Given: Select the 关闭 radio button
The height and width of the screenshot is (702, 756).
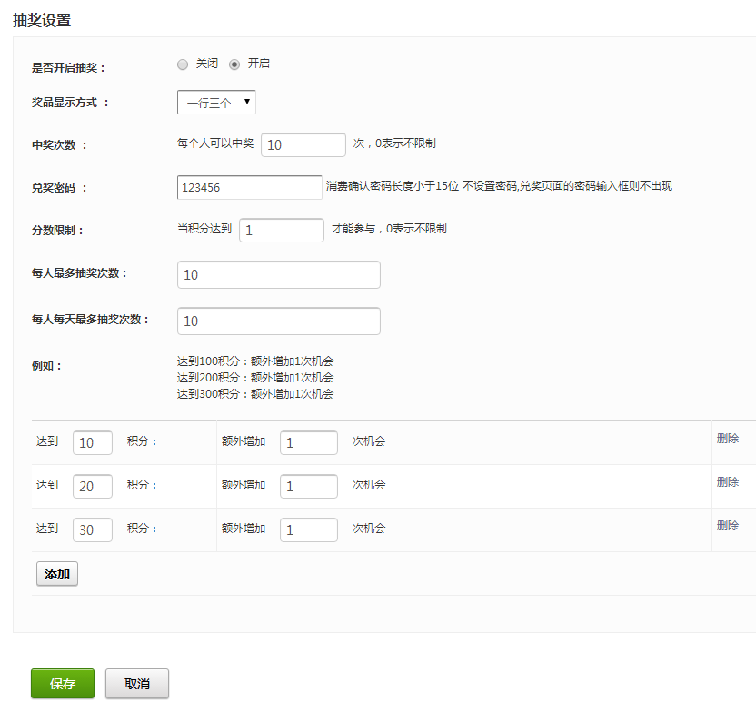Looking at the screenshot, I should point(183,64).
